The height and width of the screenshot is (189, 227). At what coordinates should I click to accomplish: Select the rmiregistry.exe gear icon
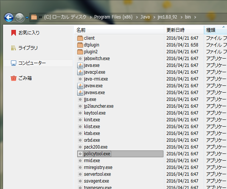point(80,167)
